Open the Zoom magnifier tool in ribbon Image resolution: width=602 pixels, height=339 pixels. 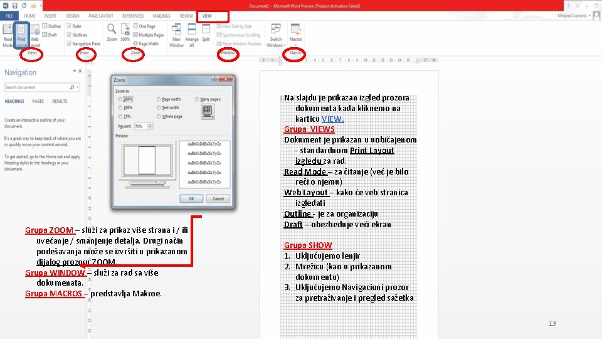[112, 33]
